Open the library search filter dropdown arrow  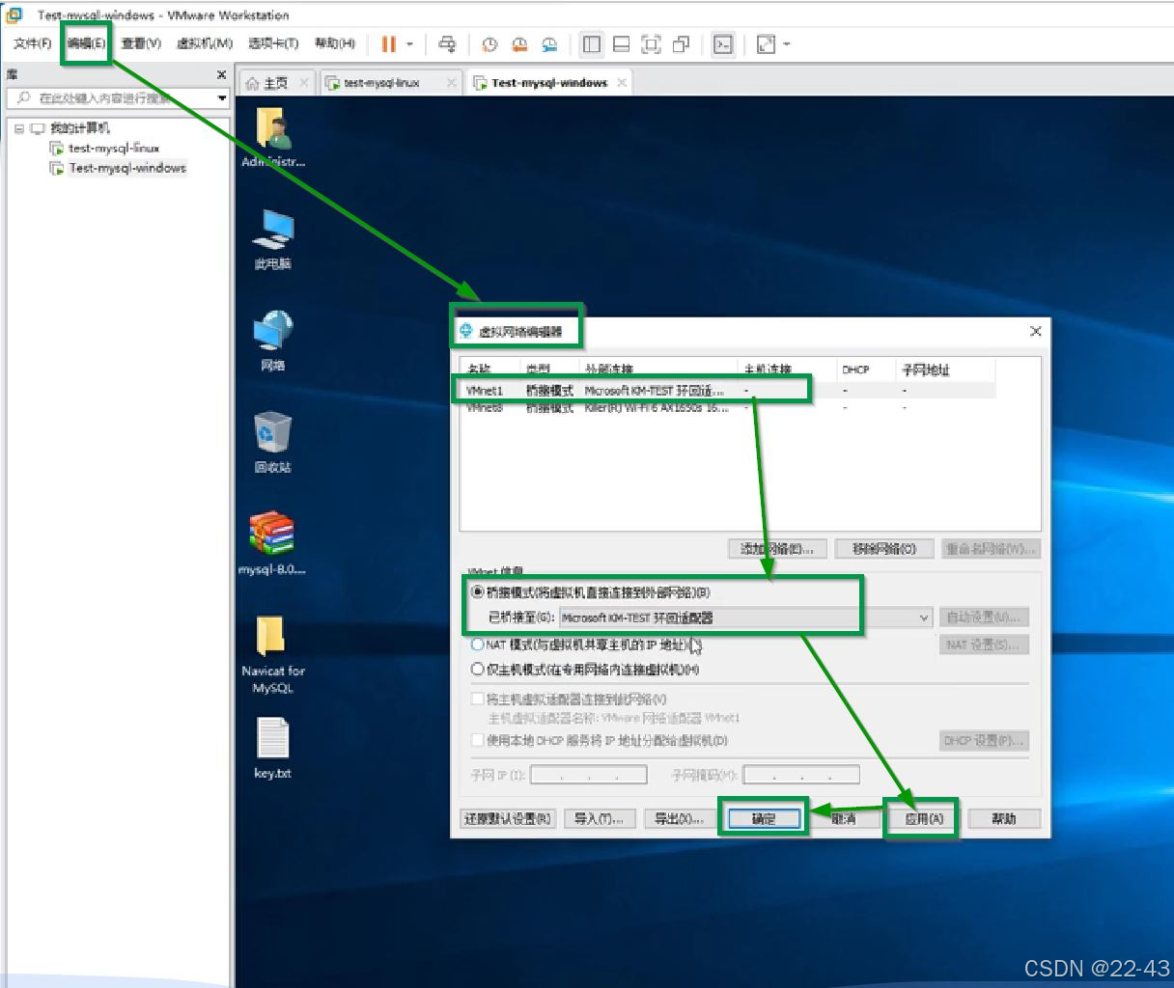pos(222,98)
